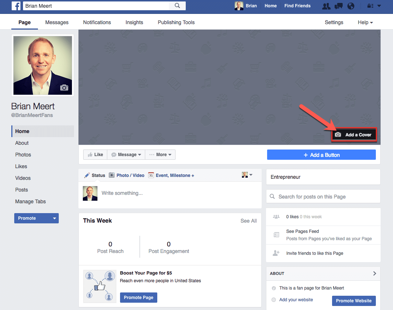
Task: Click the camera icon on profile picture
Action: click(64, 88)
